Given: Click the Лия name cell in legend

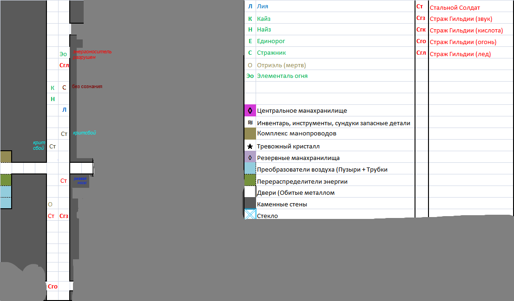Looking at the screenshot, I should tap(263, 6).
